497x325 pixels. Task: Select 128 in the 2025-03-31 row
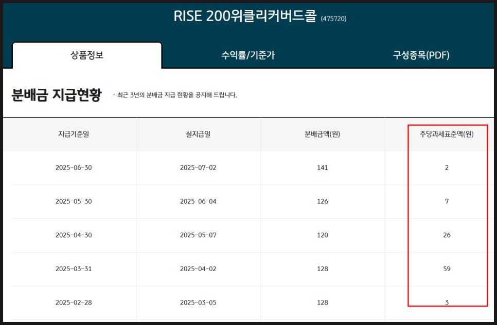(323, 269)
